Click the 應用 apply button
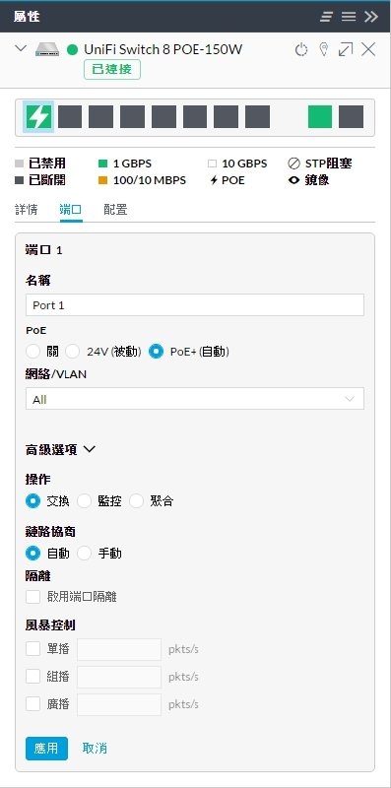This screenshot has height=788, width=391. tap(46, 749)
